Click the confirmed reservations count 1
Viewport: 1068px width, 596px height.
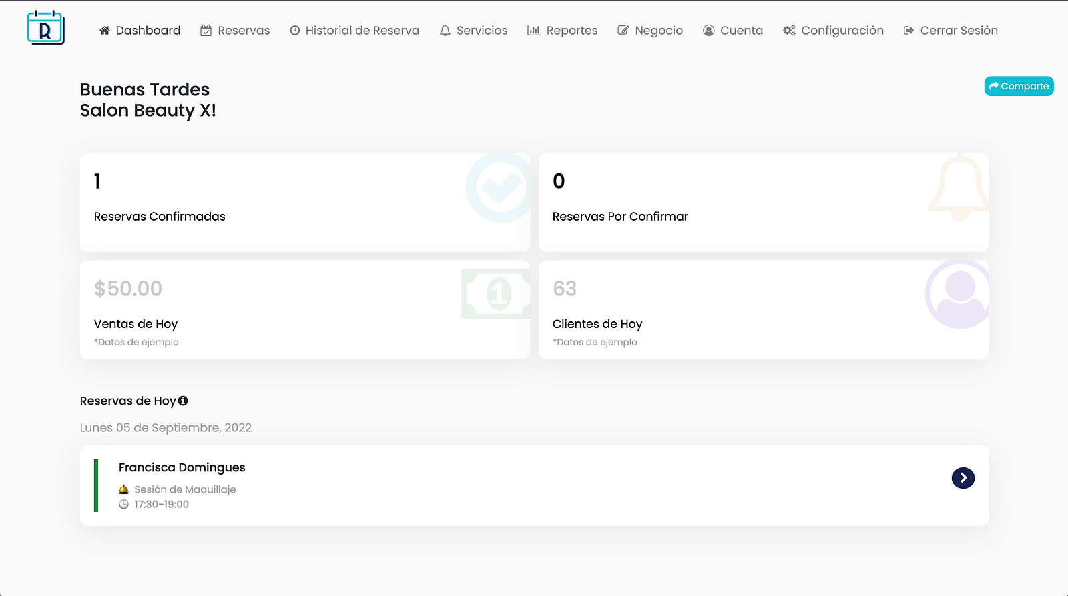click(97, 181)
